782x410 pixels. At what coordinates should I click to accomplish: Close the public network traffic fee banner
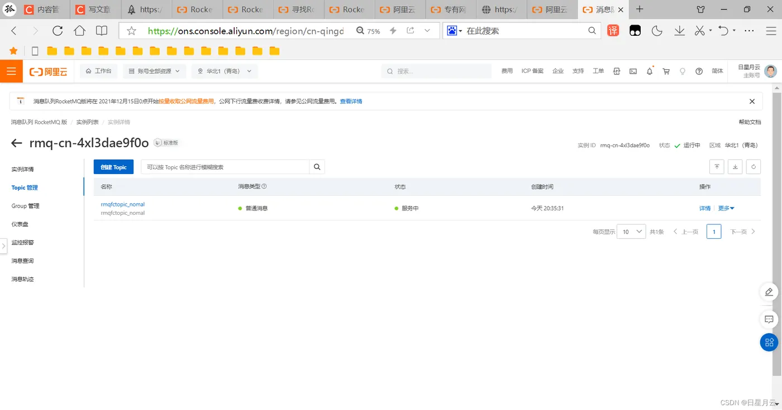tap(752, 102)
